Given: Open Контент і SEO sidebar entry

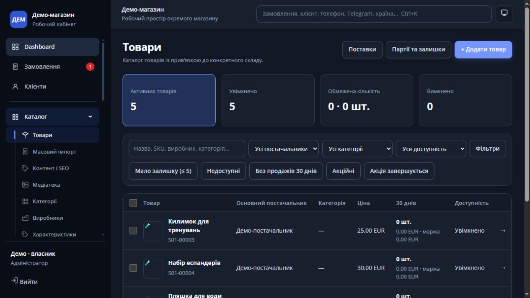Looking at the screenshot, I should tap(52, 168).
